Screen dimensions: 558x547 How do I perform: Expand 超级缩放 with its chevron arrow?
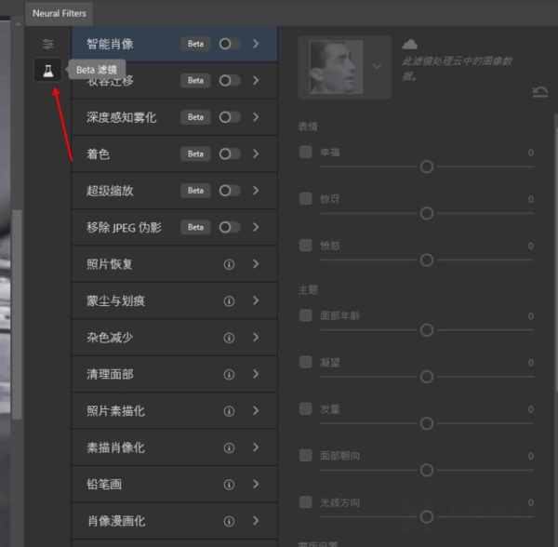[x=256, y=191]
